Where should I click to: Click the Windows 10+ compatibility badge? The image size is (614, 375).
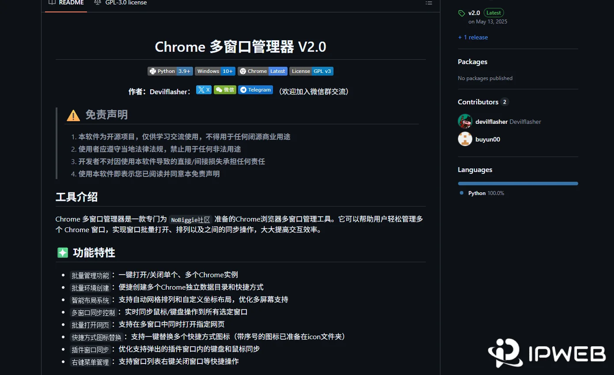click(215, 71)
